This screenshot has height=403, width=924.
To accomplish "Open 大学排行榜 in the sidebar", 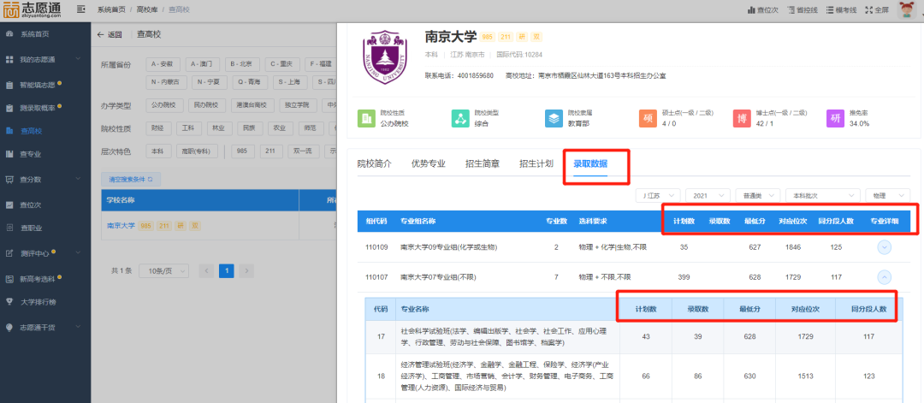I will [x=9, y=302].
